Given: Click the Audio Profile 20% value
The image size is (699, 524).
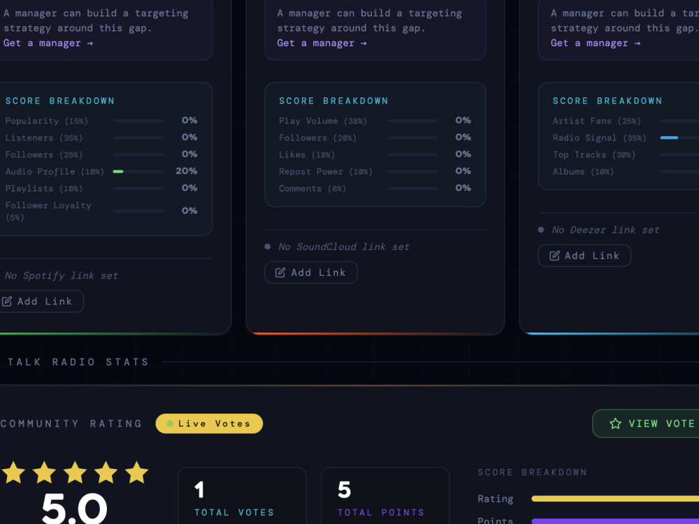Looking at the screenshot, I should coord(187,171).
